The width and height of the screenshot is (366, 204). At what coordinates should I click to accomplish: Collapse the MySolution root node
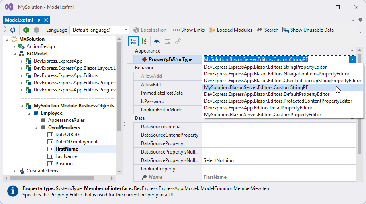7,40
